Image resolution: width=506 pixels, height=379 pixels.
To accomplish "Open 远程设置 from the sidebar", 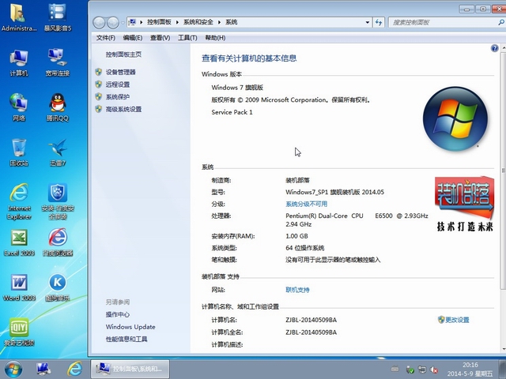I will tap(118, 84).
